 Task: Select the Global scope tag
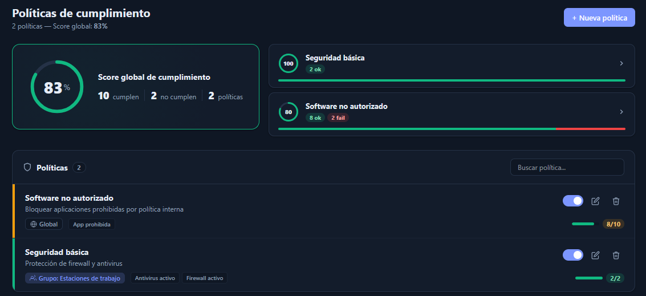pyautogui.click(x=44, y=224)
